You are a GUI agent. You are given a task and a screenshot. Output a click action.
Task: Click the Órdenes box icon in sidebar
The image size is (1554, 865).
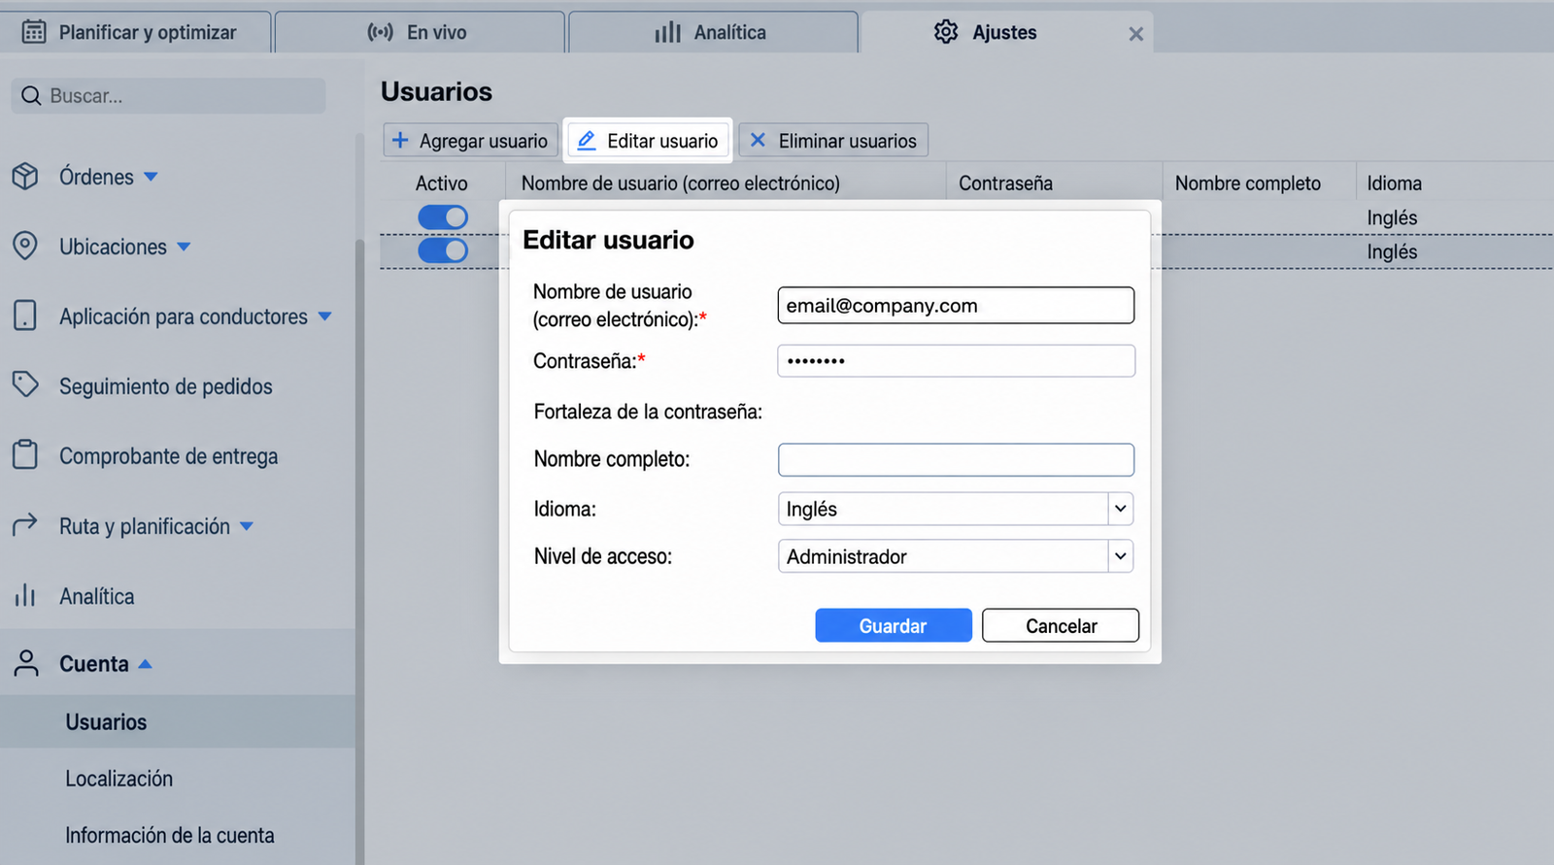25,177
